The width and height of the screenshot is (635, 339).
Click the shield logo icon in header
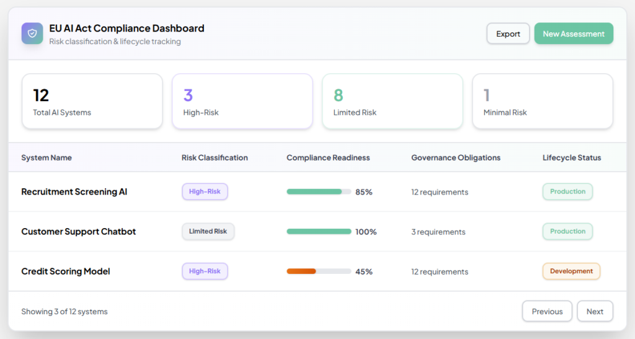tap(32, 33)
